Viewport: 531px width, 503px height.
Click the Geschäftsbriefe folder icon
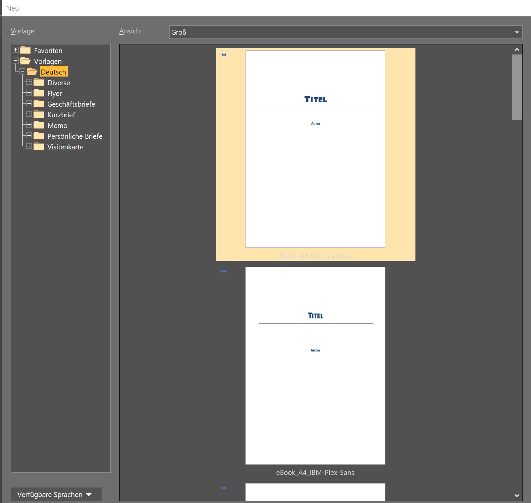[x=39, y=104]
